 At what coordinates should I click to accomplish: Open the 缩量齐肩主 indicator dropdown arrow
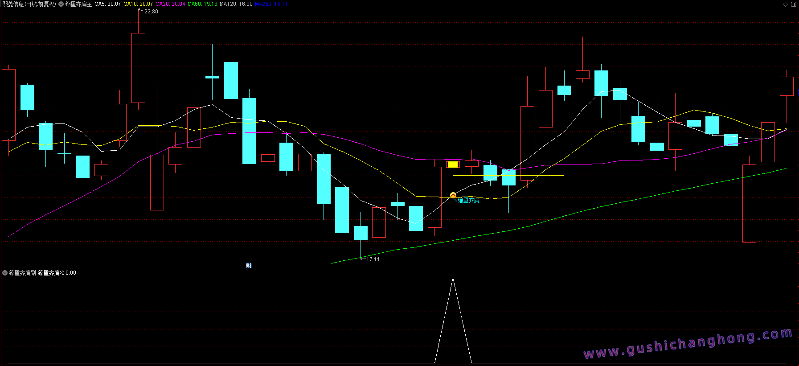pyautogui.click(x=61, y=4)
